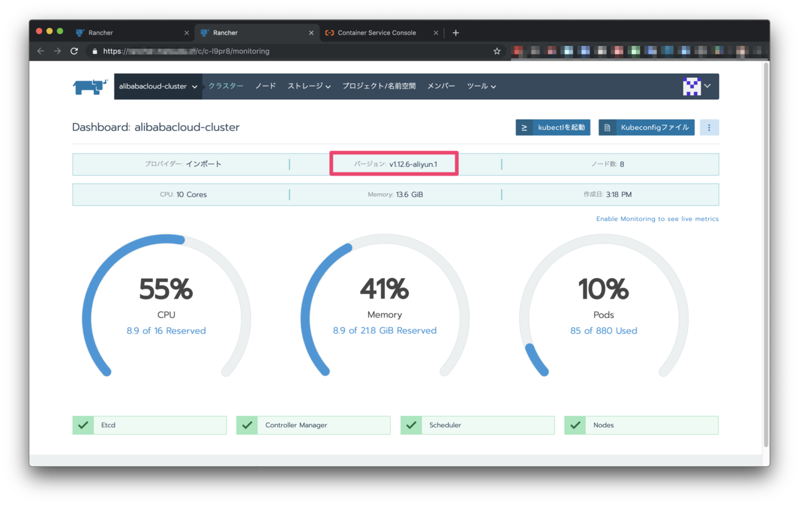
Task: Click the 3:18 PM creation time
Action: point(619,195)
